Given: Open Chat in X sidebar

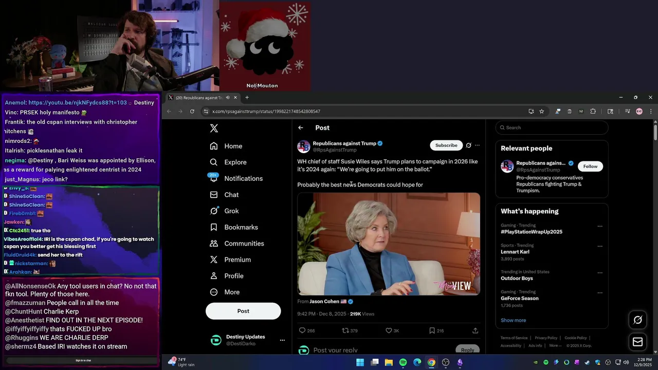Looking at the screenshot, I should [224, 195].
